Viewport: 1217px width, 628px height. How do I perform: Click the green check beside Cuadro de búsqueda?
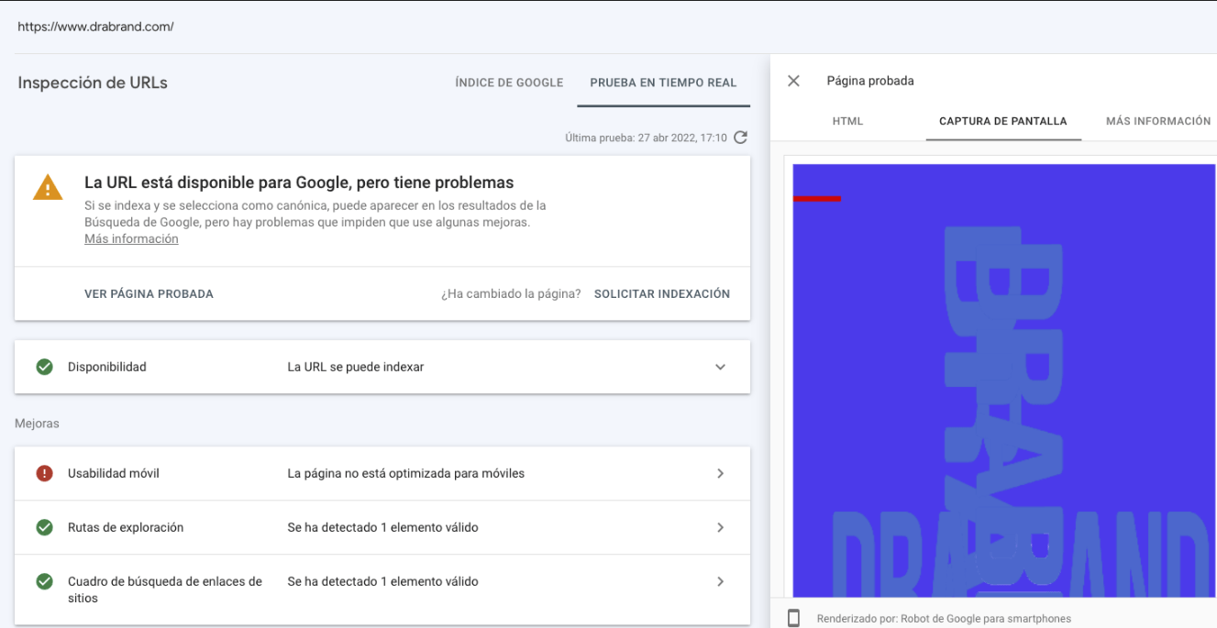44,581
